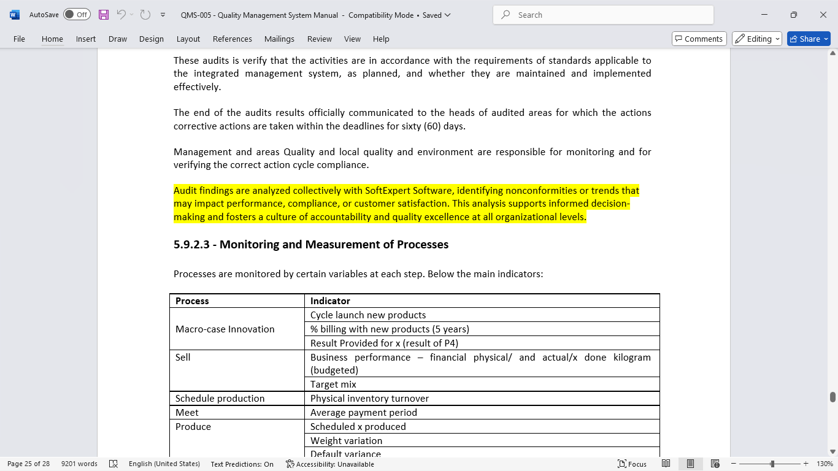
Task: Click the Comments button
Action: coord(699,39)
